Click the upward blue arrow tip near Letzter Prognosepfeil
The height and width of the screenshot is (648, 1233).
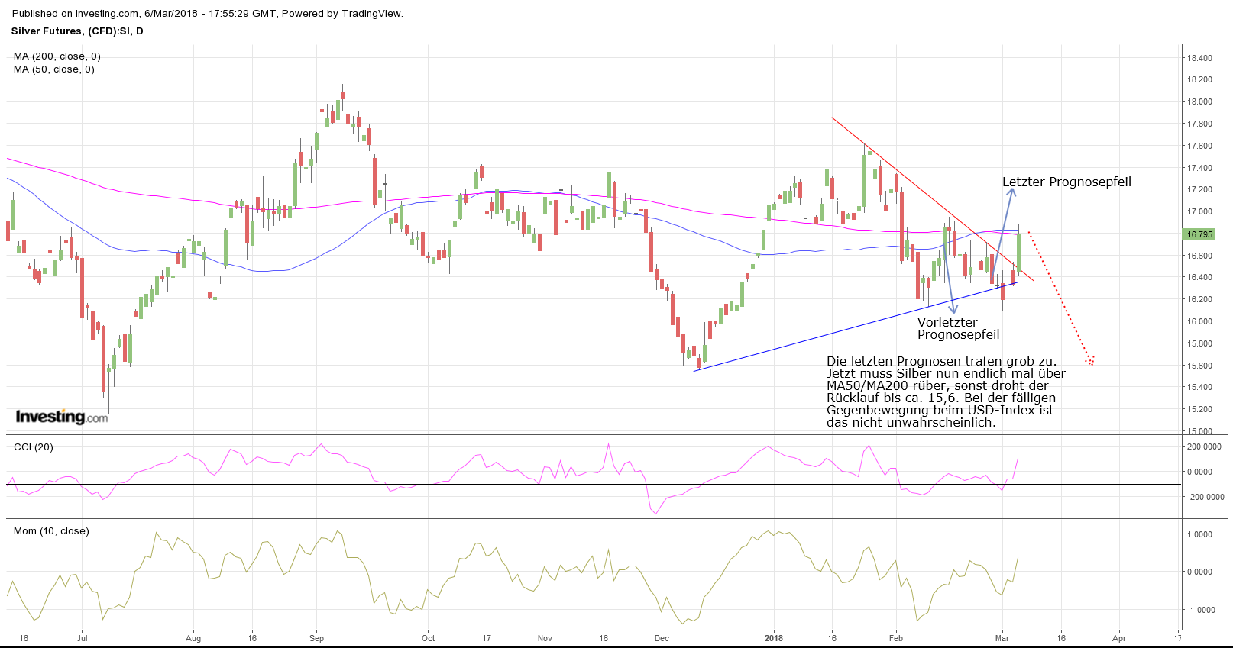pyautogui.click(x=1011, y=191)
